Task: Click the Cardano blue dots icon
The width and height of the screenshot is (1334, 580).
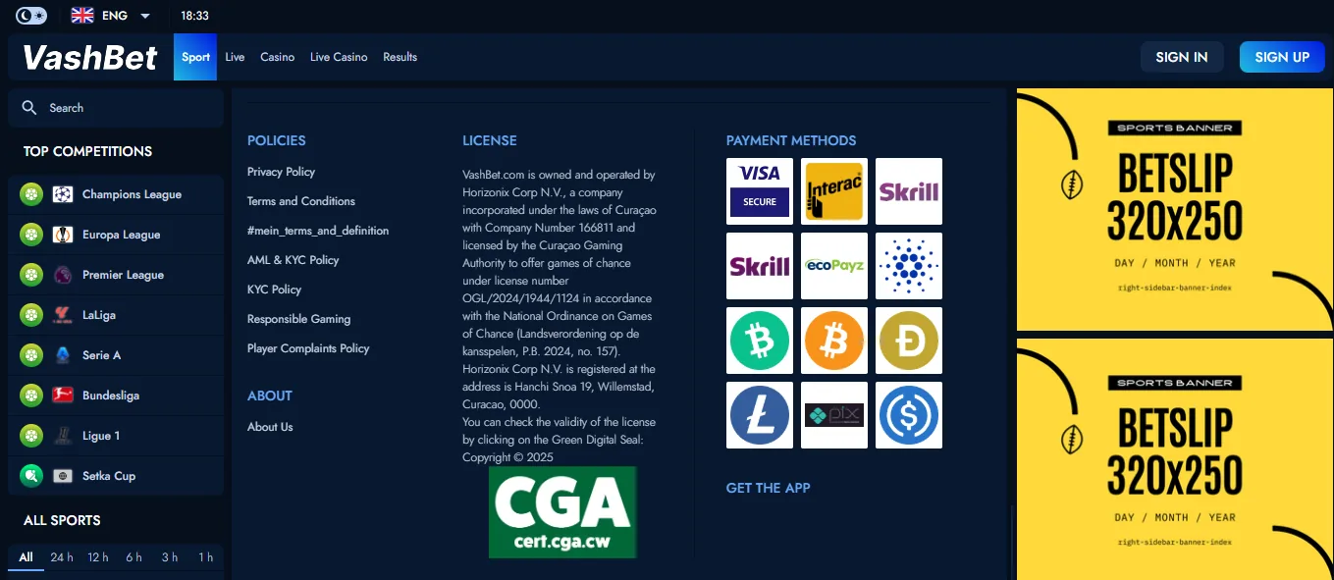Action: (909, 266)
